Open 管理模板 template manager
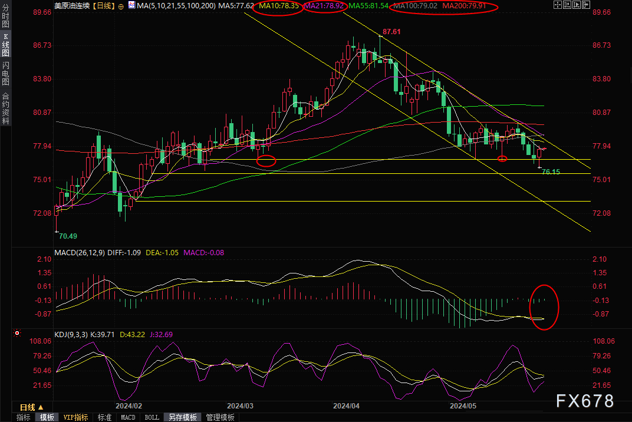The image size is (632, 422). 220,417
